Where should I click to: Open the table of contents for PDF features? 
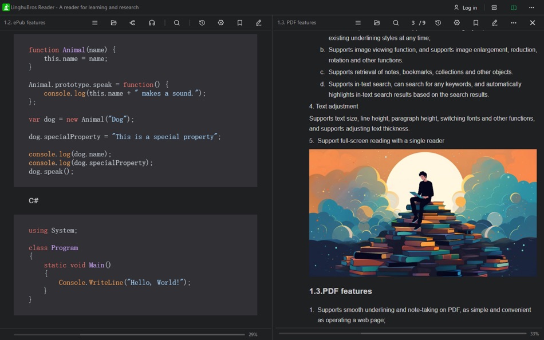point(358,22)
